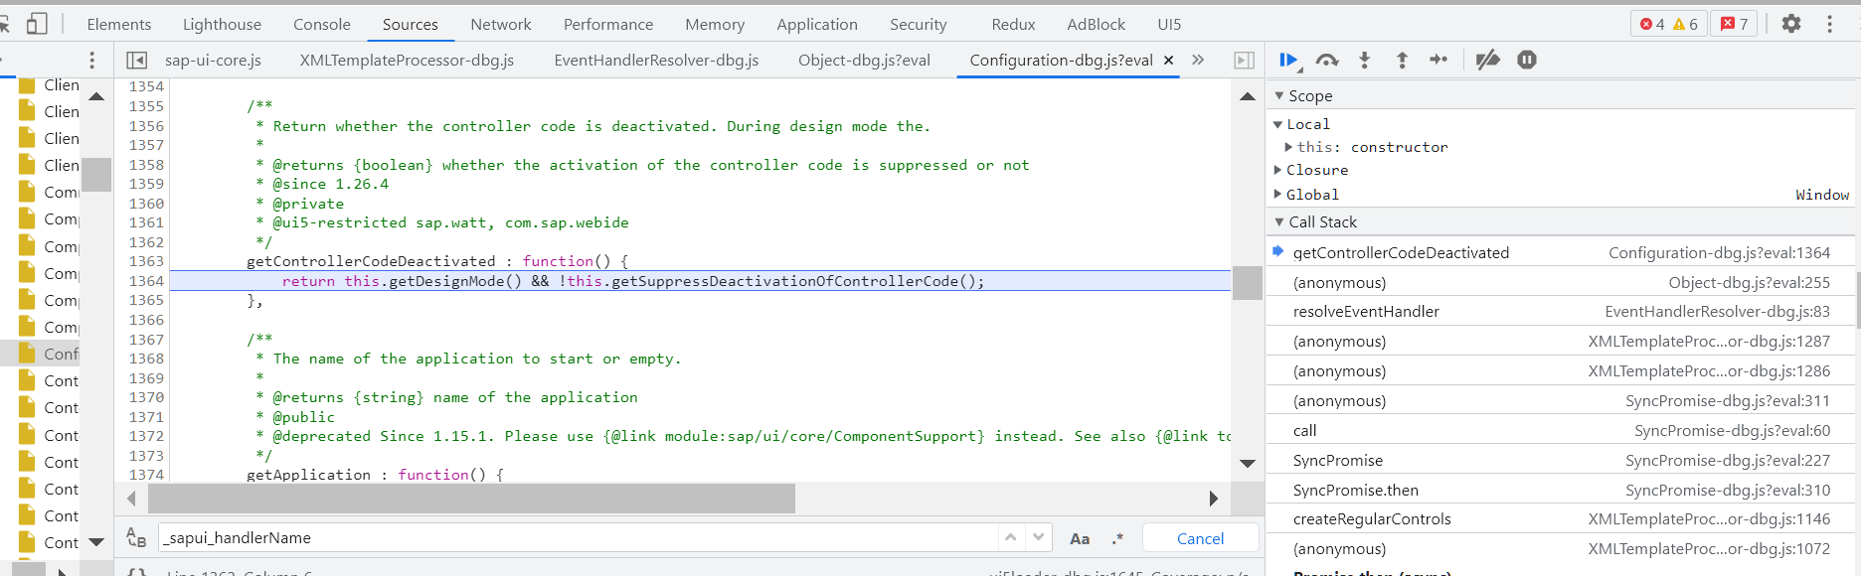Image resolution: width=1861 pixels, height=576 pixels.
Task: Click the Step debugger icon
Action: (x=1438, y=61)
